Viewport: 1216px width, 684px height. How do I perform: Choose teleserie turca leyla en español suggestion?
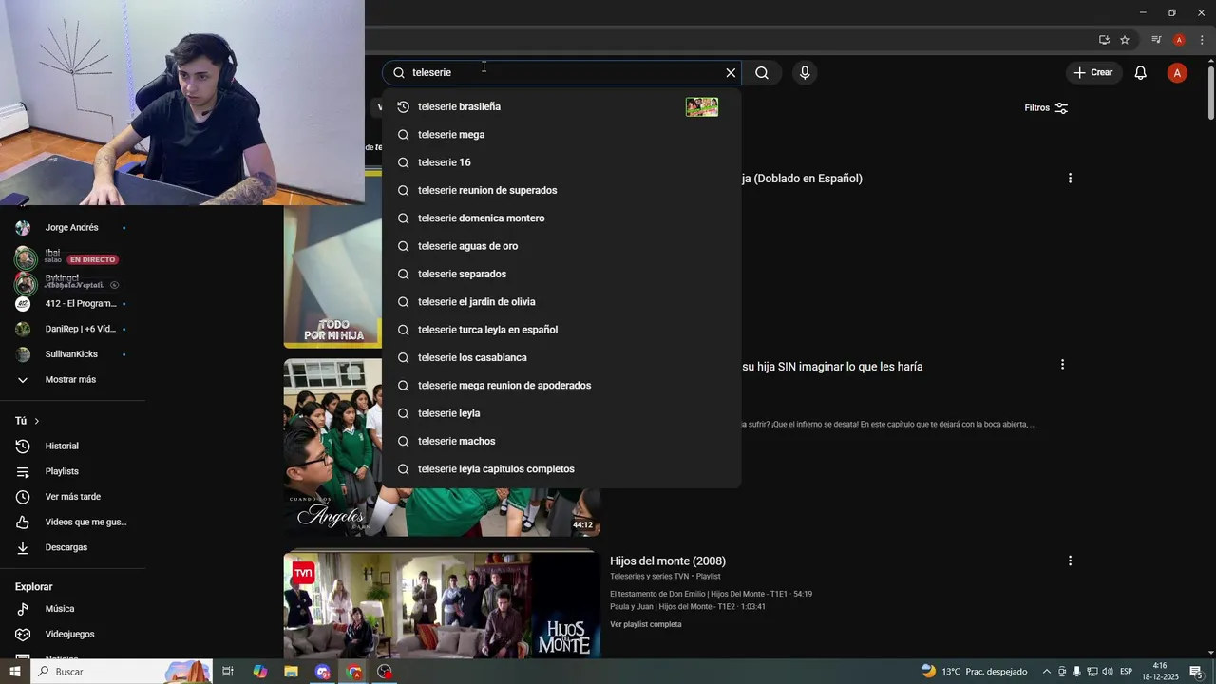point(561,330)
